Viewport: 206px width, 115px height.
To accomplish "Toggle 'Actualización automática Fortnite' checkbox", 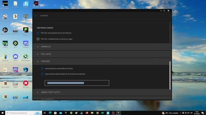I will click(x=42, y=69).
